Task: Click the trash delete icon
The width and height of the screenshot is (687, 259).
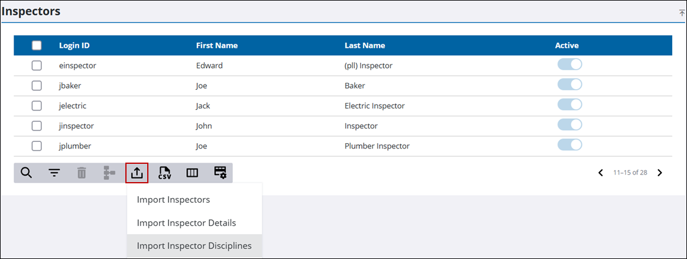Action: (x=82, y=173)
